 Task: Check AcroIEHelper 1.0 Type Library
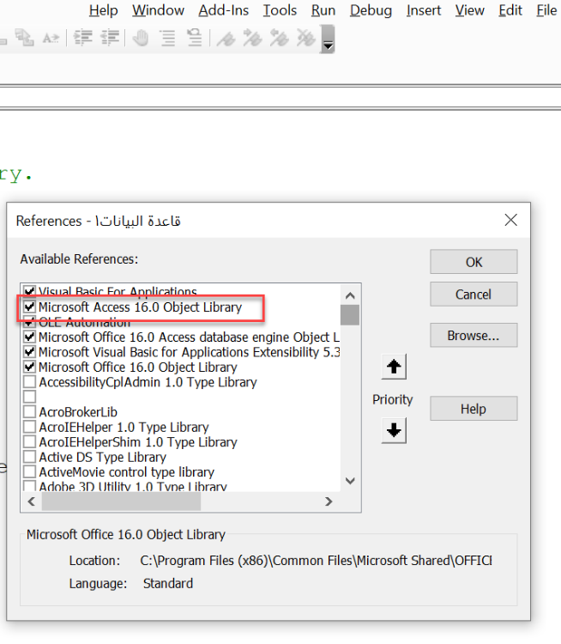[x=29, y=427]
